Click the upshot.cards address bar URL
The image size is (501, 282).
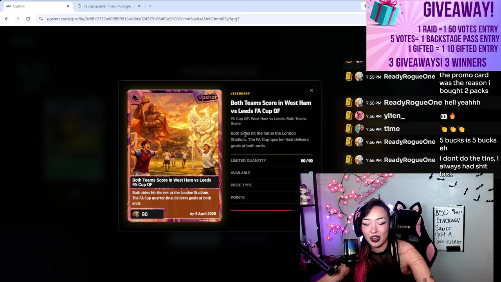143,19
